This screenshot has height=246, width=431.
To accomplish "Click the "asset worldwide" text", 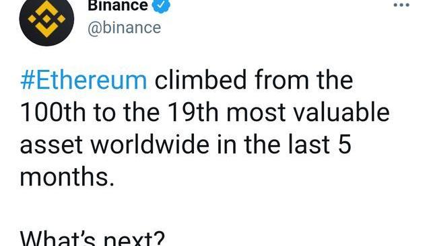I will pos(114,145).
